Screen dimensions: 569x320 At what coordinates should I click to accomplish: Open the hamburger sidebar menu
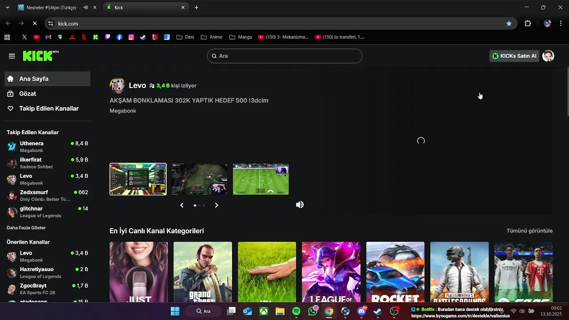[x=12, y=56]
